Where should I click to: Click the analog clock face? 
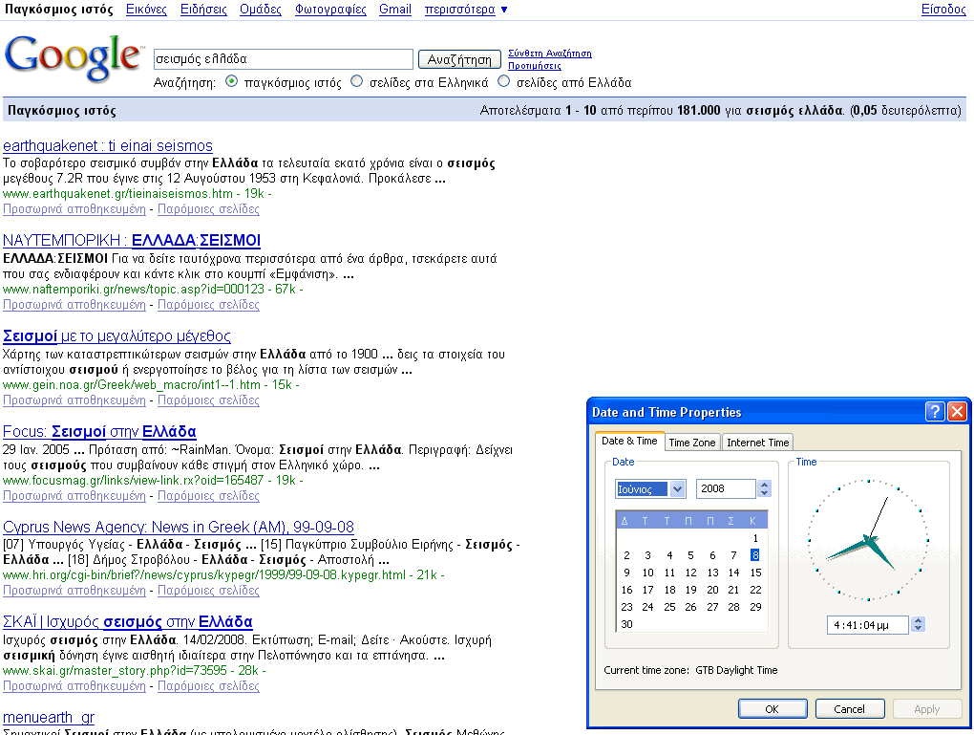pyautogui.click(x=868, y=540)
